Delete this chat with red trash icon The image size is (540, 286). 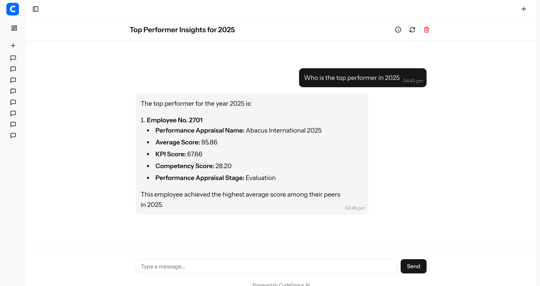426,30
